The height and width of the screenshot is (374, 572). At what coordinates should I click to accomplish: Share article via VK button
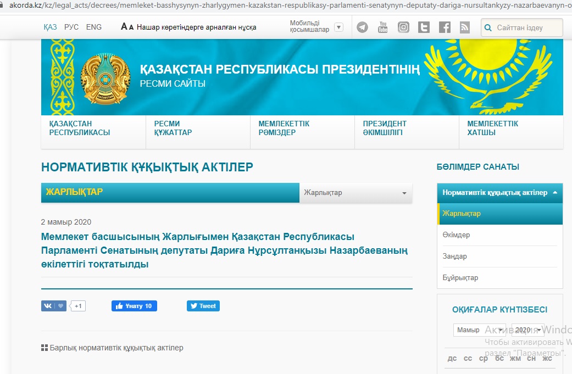54,306
